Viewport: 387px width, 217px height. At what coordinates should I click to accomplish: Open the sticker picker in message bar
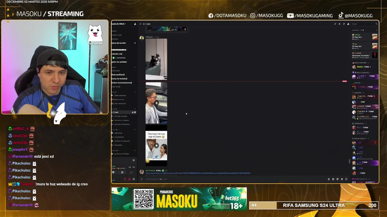[x=337, y=179]
